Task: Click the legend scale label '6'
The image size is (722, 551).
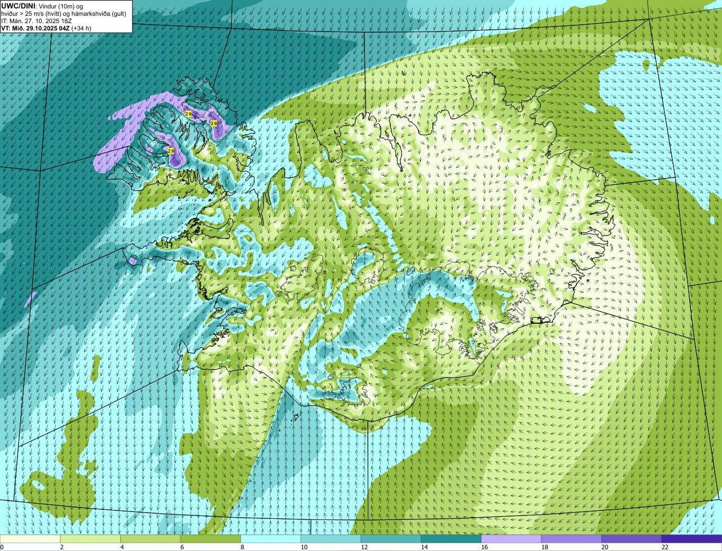Action: [x=182, y=547]
